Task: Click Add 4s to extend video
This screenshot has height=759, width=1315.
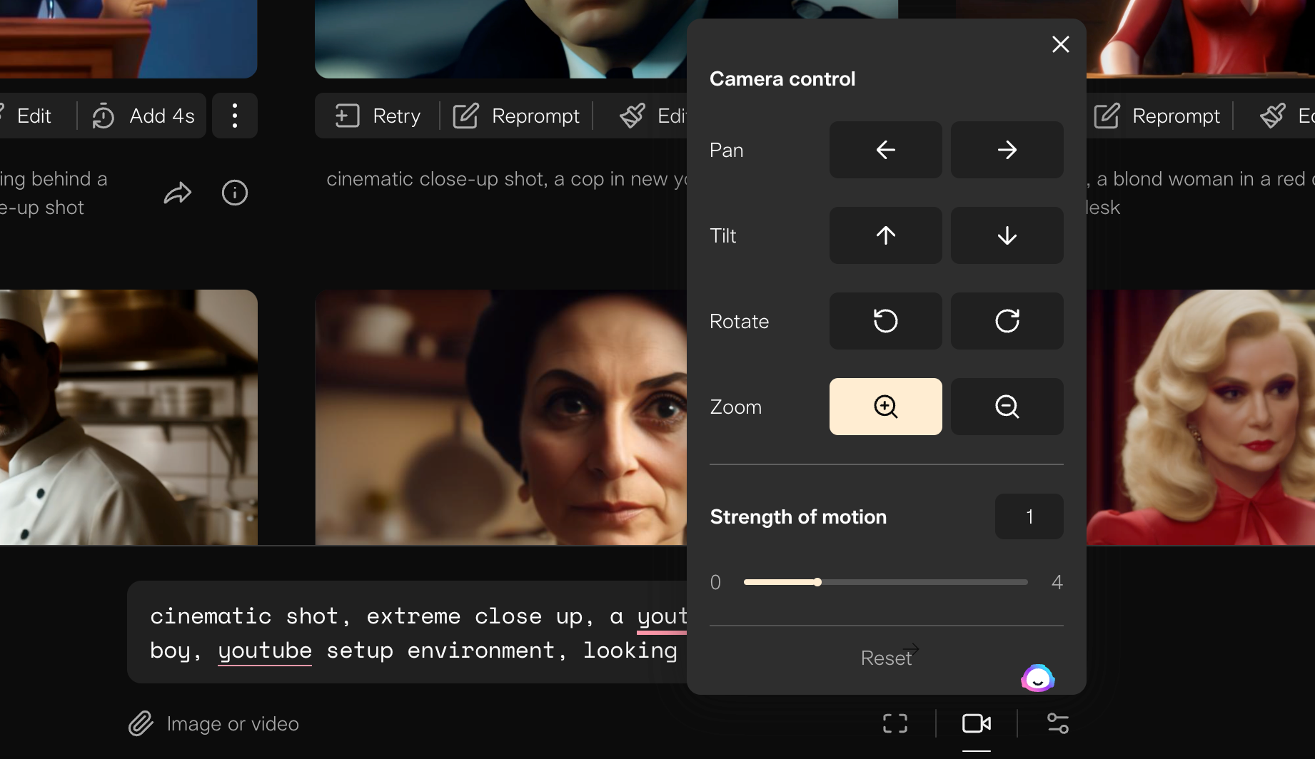Action: pos(143,116)
